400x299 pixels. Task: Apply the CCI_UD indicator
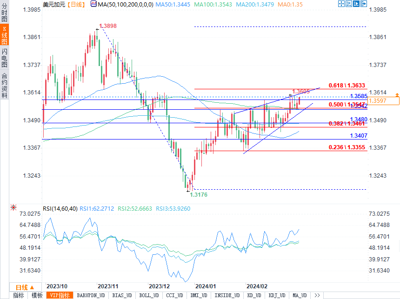(x=174, y=295)
